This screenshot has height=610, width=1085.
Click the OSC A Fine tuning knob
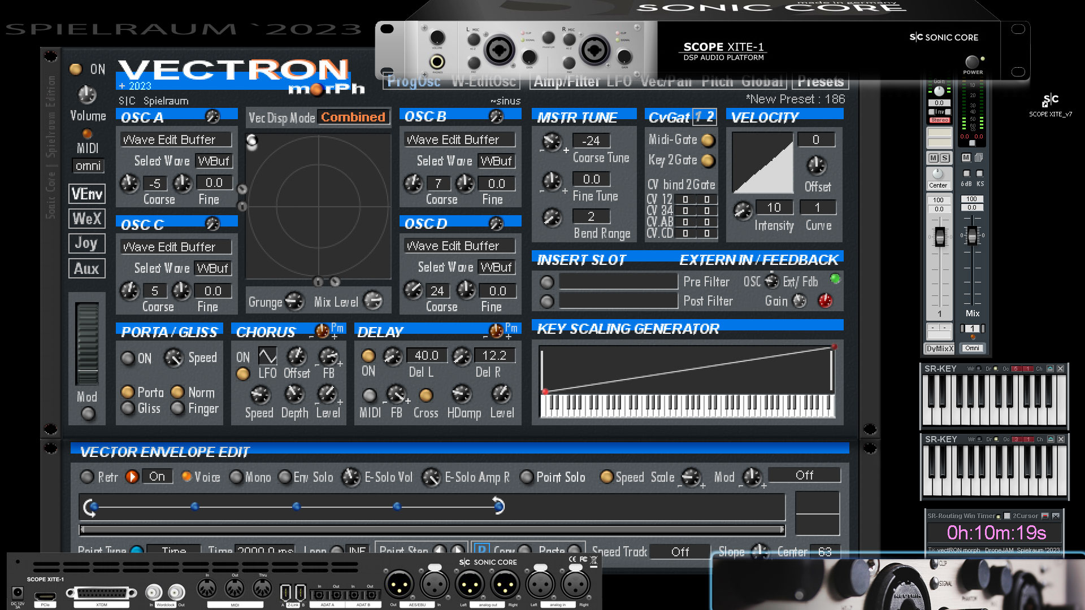[183, 182]
